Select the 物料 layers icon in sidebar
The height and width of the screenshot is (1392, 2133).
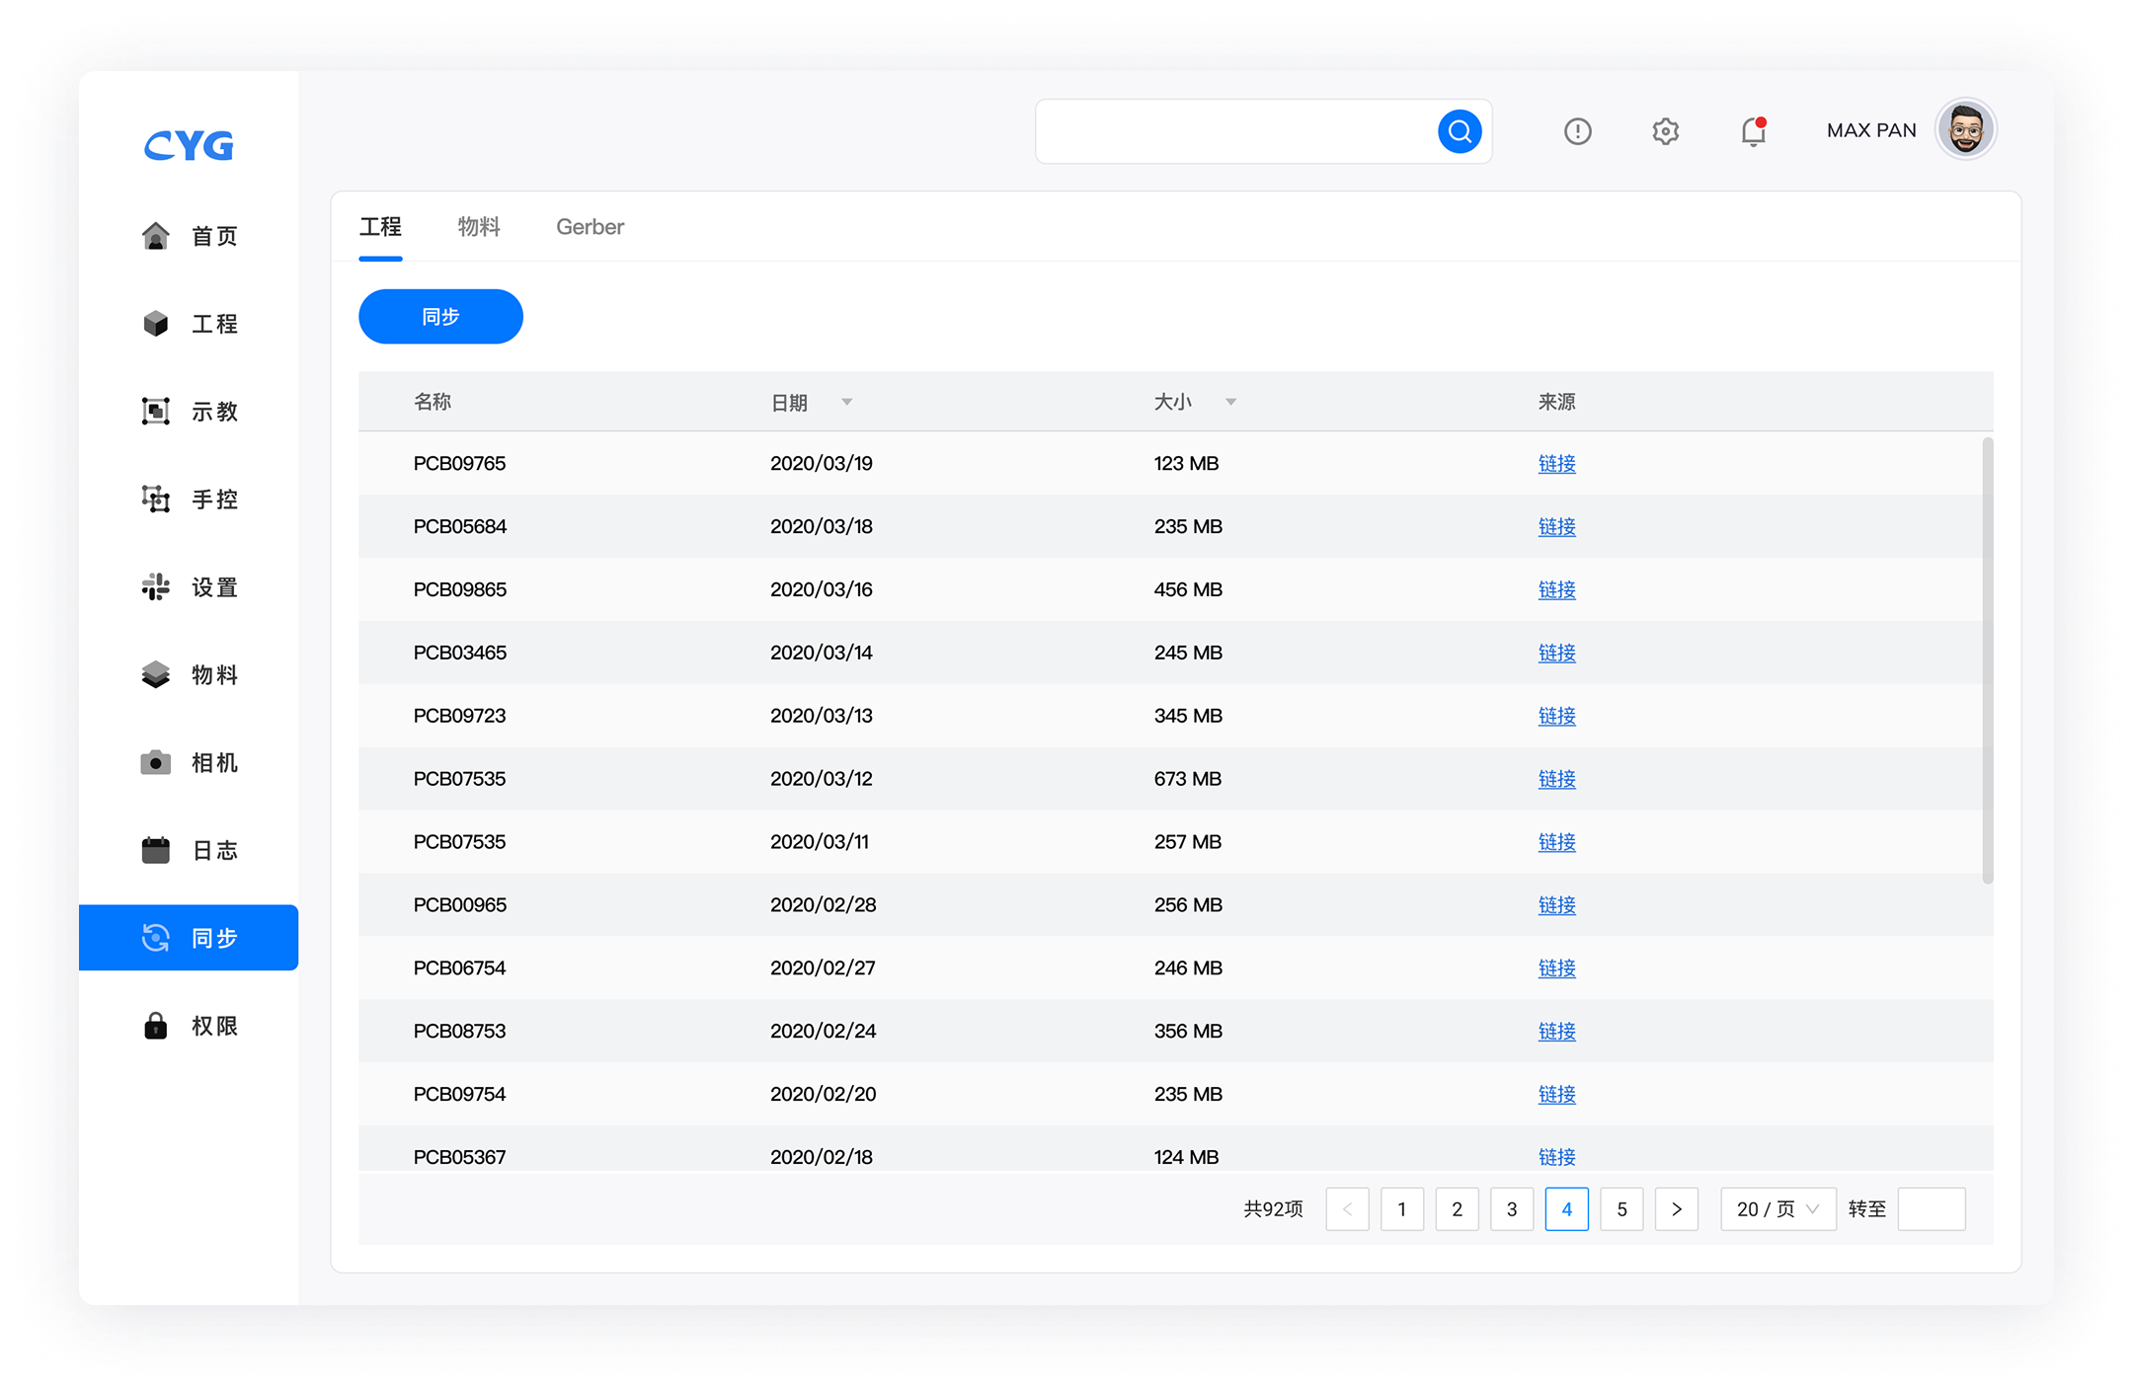click(155, 675)
